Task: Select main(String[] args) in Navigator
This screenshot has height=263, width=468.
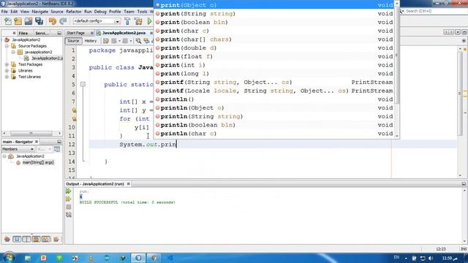Action: pyautogui.click(x=38, y=162)
